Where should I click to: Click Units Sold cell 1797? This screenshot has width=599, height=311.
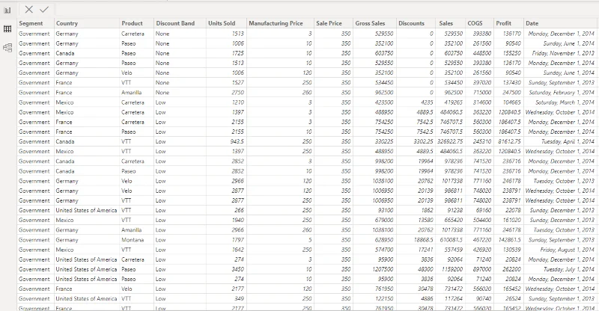point(237,240)
